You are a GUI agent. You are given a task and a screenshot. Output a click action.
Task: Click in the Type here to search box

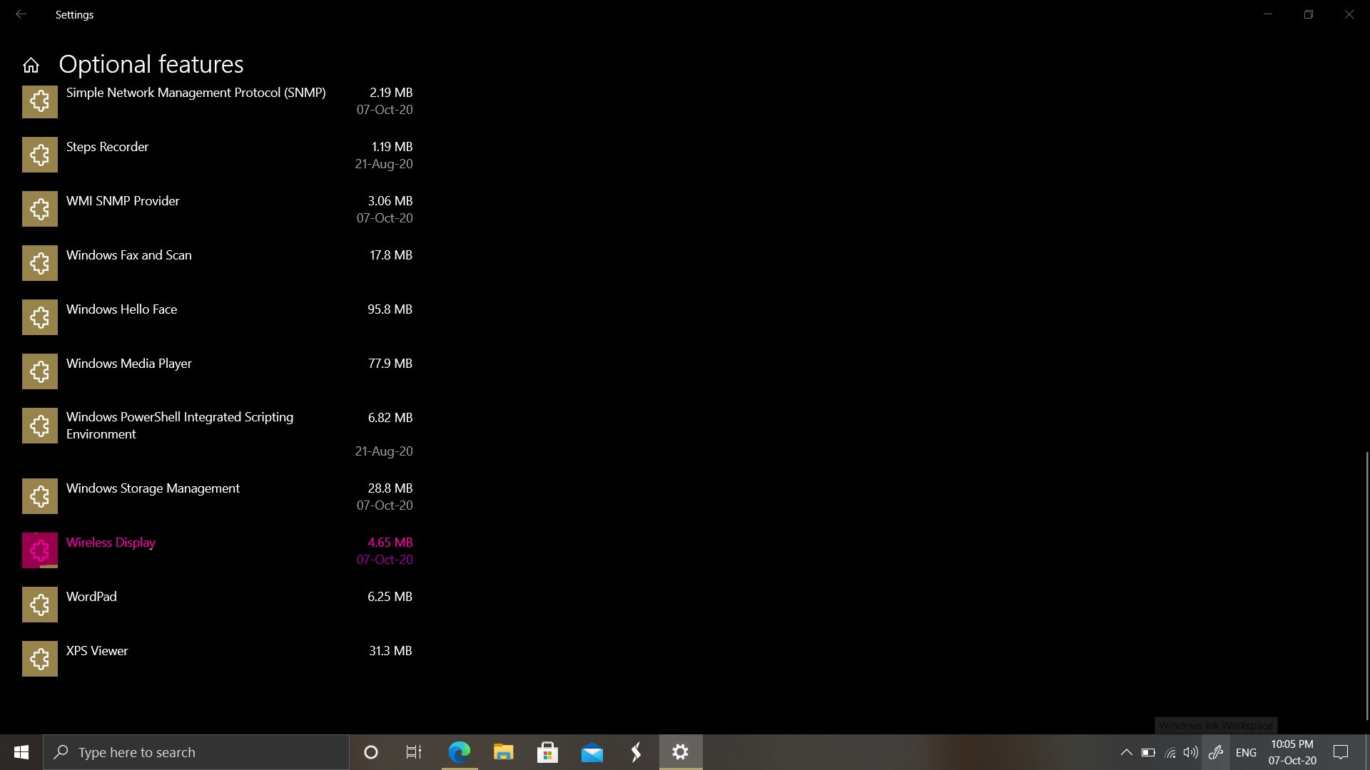point(196,752)
